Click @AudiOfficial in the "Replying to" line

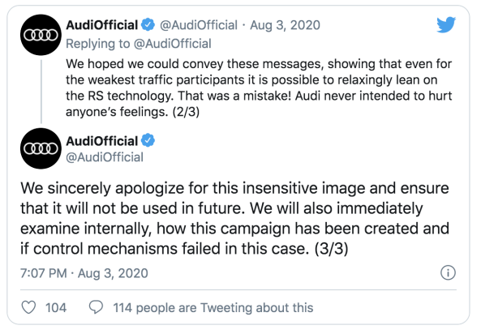point(173,44)
